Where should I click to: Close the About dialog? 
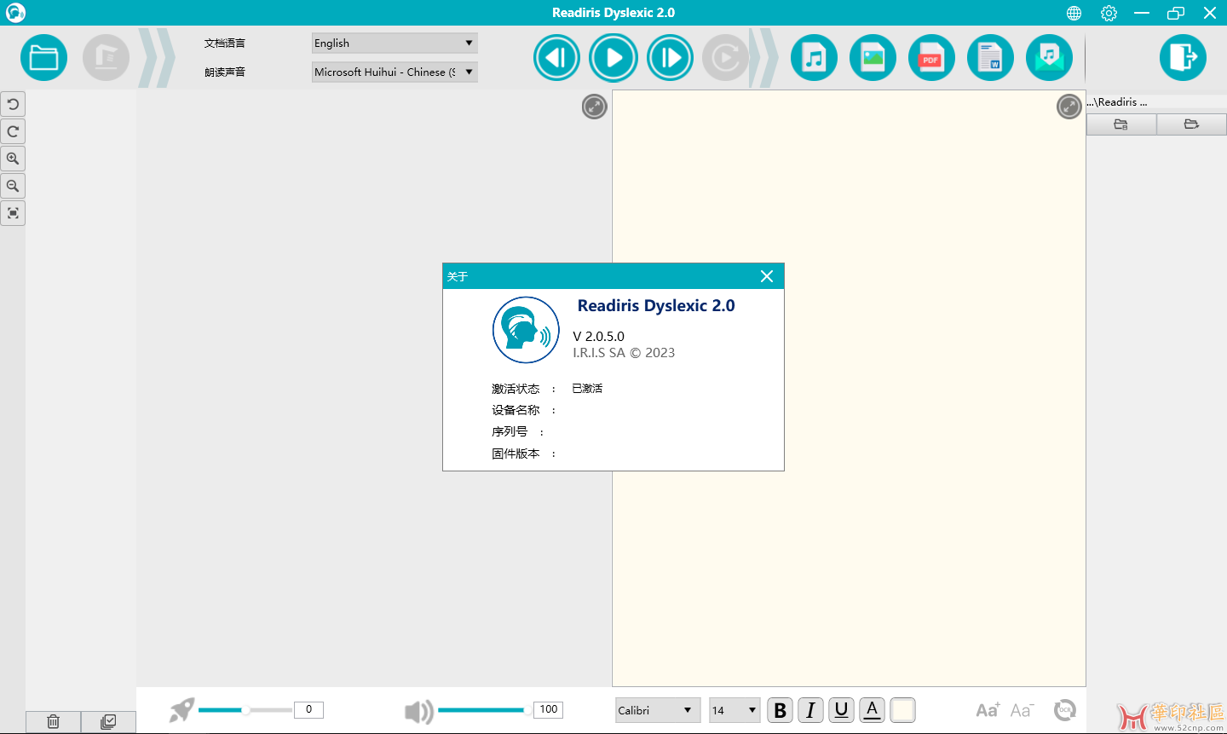[767, 276]
